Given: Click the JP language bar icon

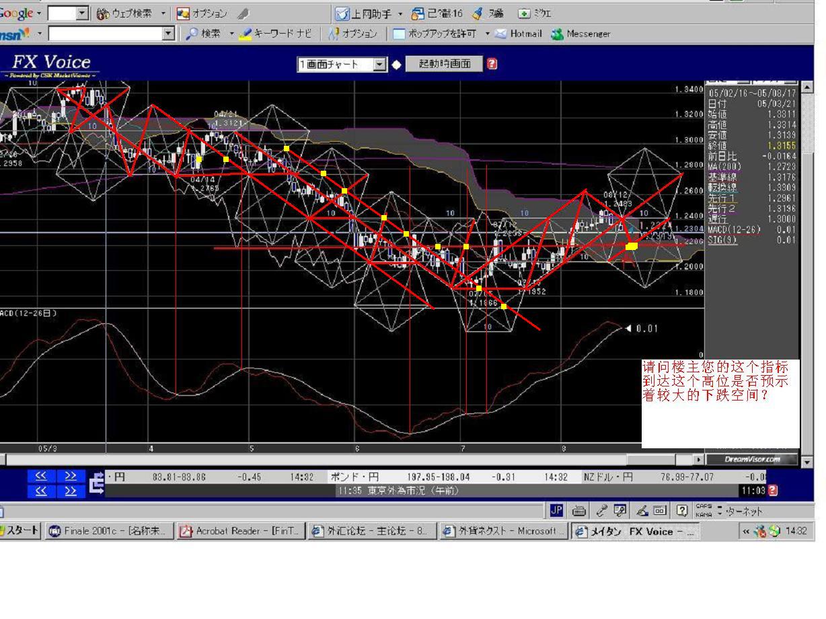Looking at the screenshot, I should [556, 510].
